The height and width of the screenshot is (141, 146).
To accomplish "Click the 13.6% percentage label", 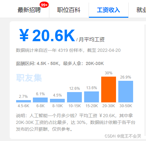I will [x=92, y=88].
